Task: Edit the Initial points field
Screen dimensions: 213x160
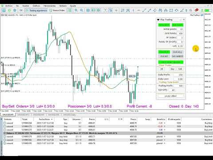Action: click(181, 29)
